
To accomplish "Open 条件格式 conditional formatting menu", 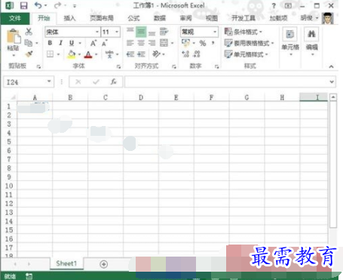I will [243, 32].
